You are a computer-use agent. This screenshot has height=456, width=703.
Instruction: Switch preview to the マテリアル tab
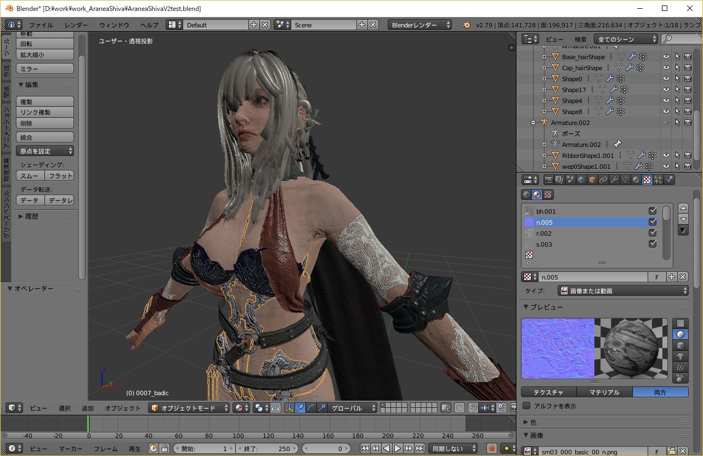604,392
